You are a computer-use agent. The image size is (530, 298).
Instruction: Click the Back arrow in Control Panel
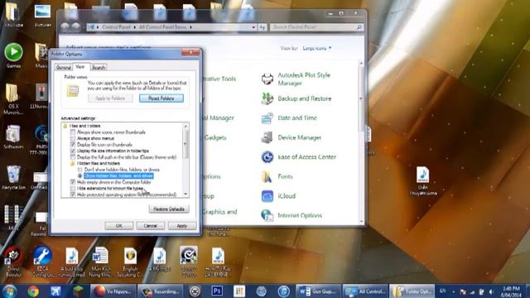click(x=65, y=27)
